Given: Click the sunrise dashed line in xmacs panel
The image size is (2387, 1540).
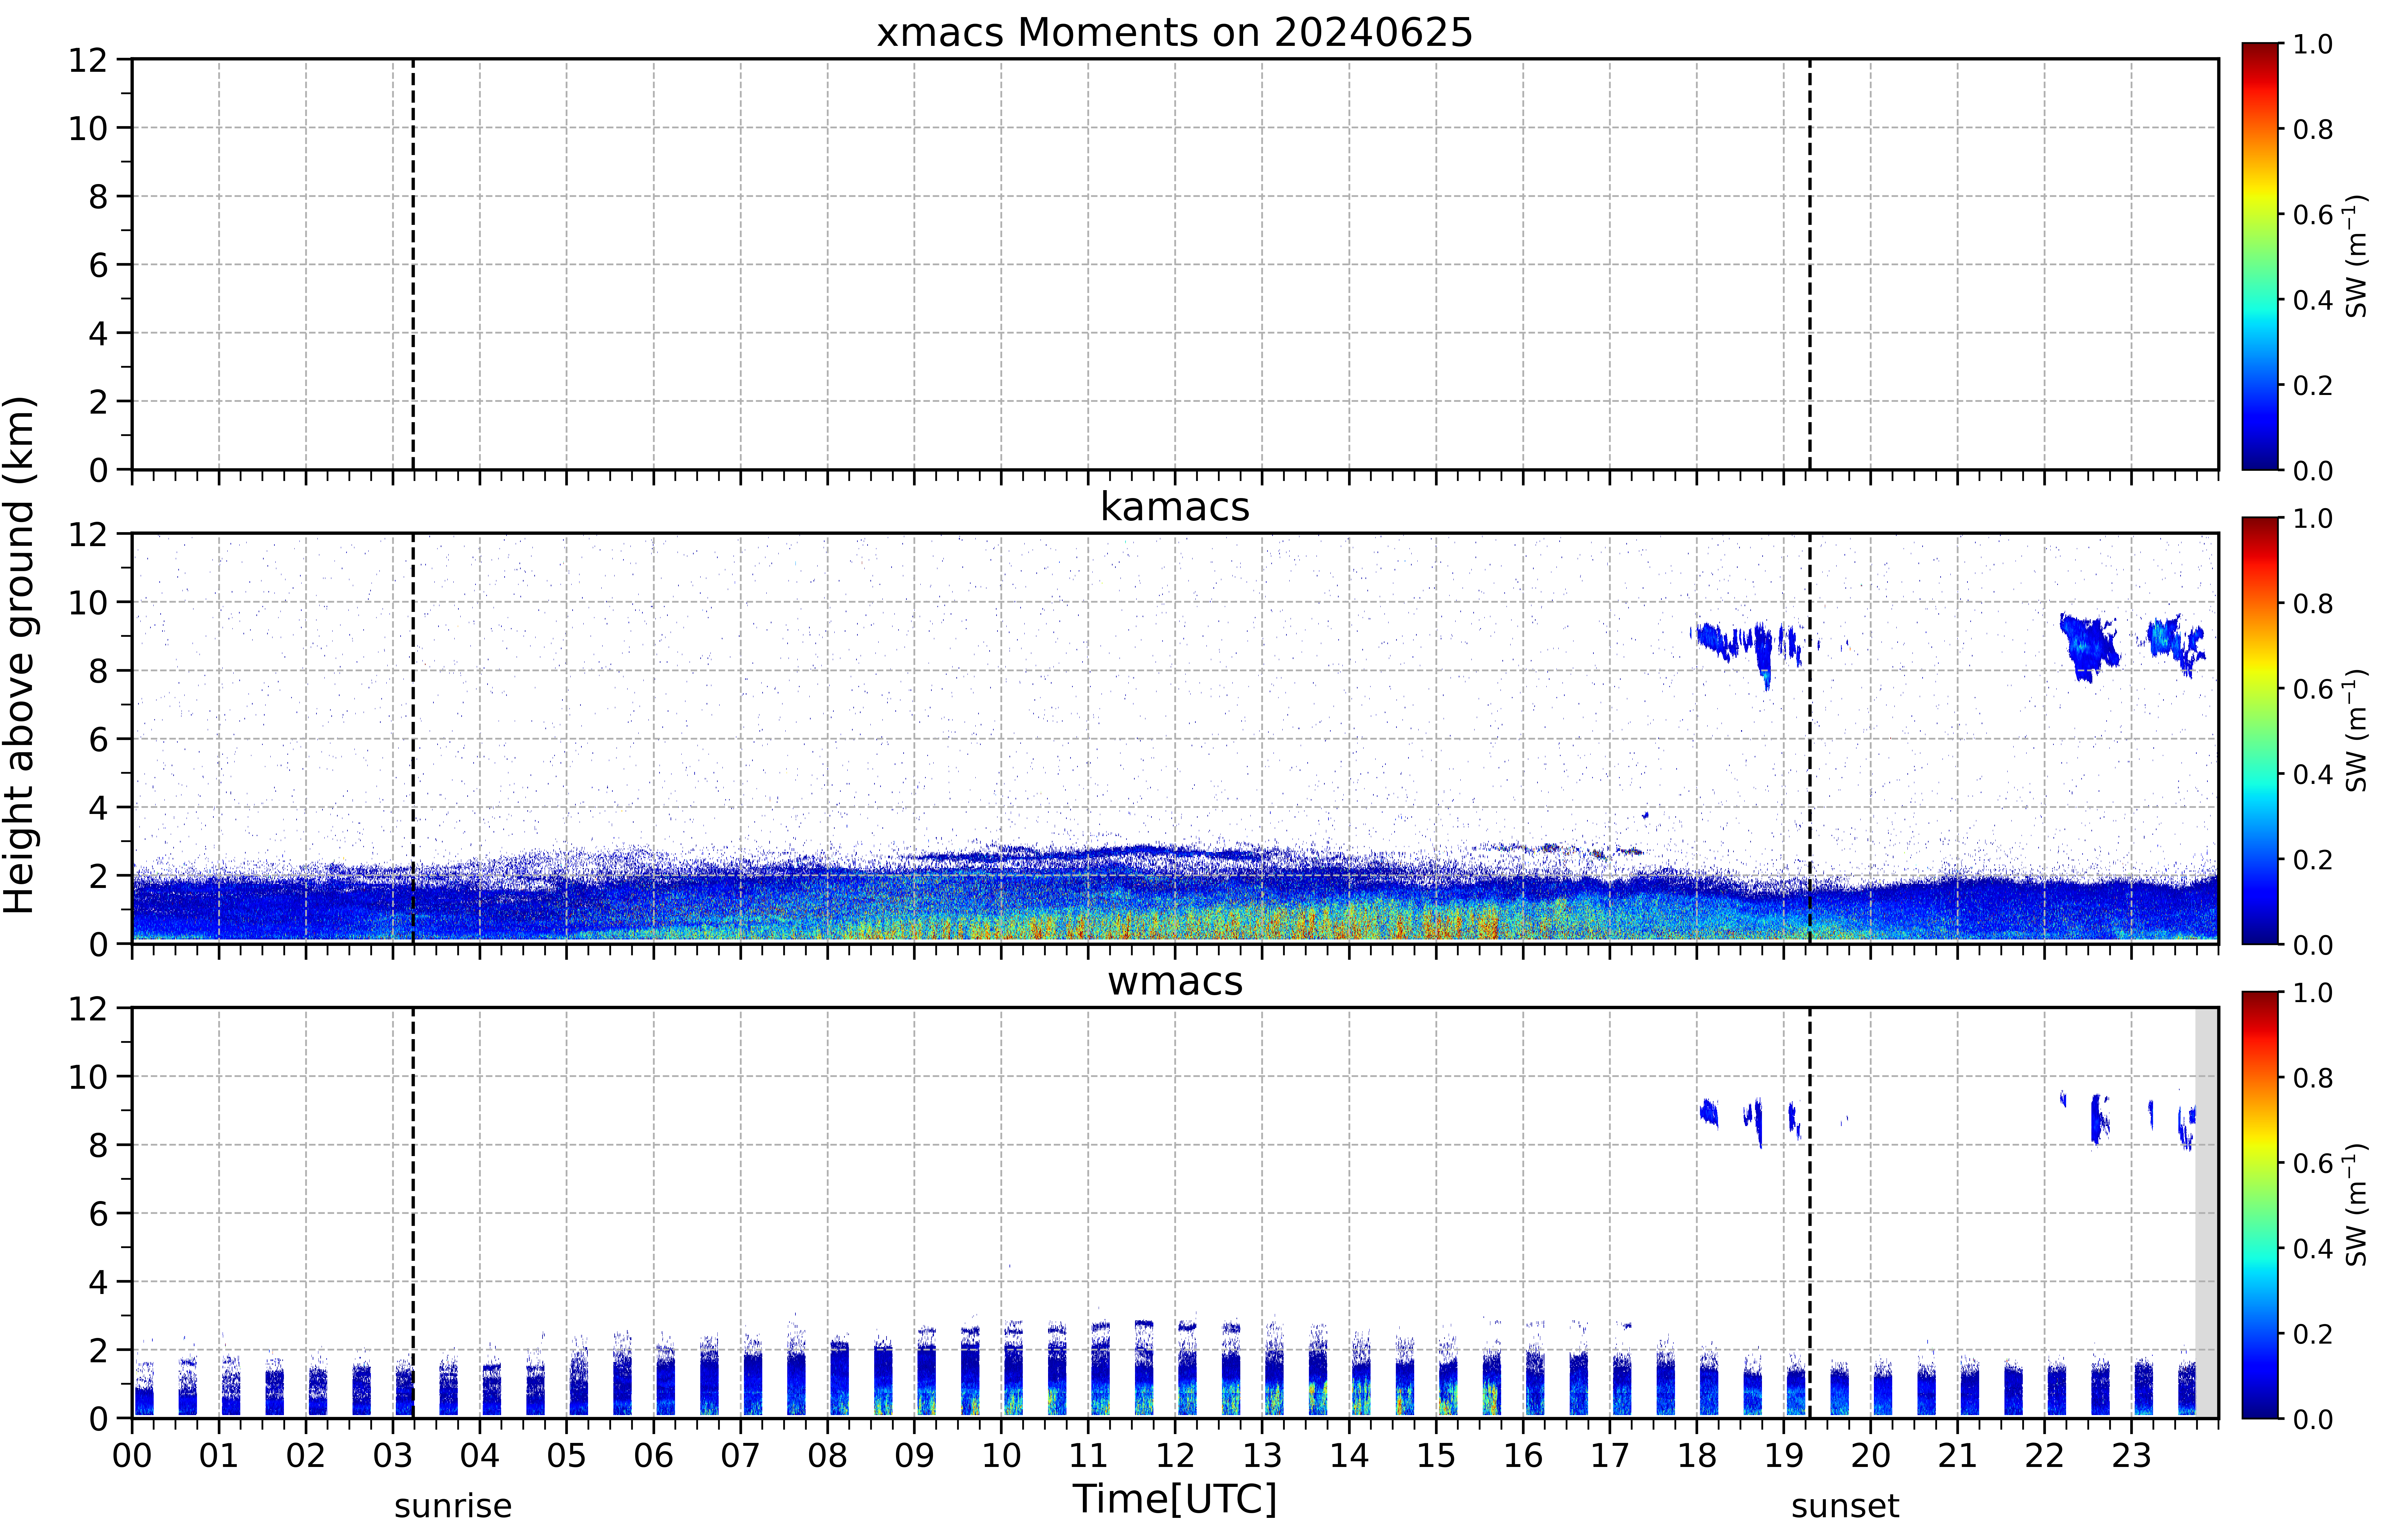Looking at the screenshot, I should coord(413,264).
